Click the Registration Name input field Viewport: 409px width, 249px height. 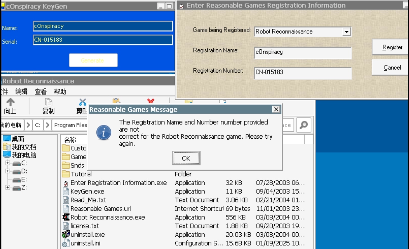[x=303, y=53]
